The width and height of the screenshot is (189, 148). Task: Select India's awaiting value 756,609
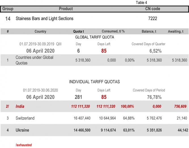(180, 106)
